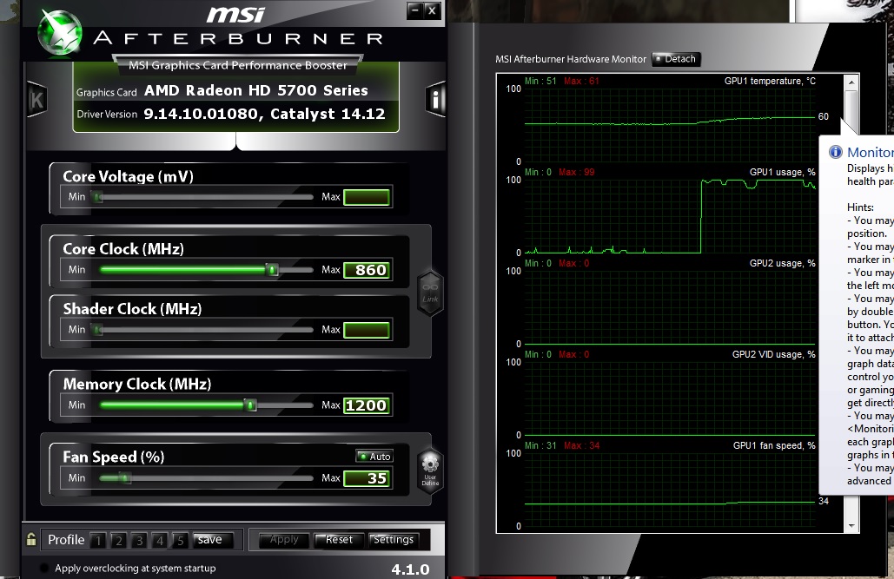The height and width of the screenshot is (579, 894).
Task: Click the Core Voltage value field
Action: coord(367,197)
